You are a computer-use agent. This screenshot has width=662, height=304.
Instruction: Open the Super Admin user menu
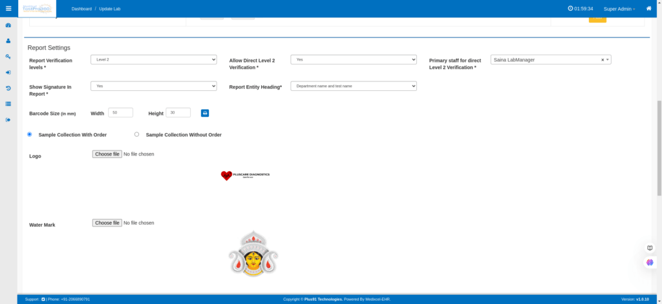point(619,9)
